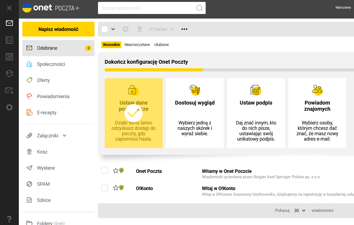
Task: Click the Warszawa location link
Action: click(343, 8)
